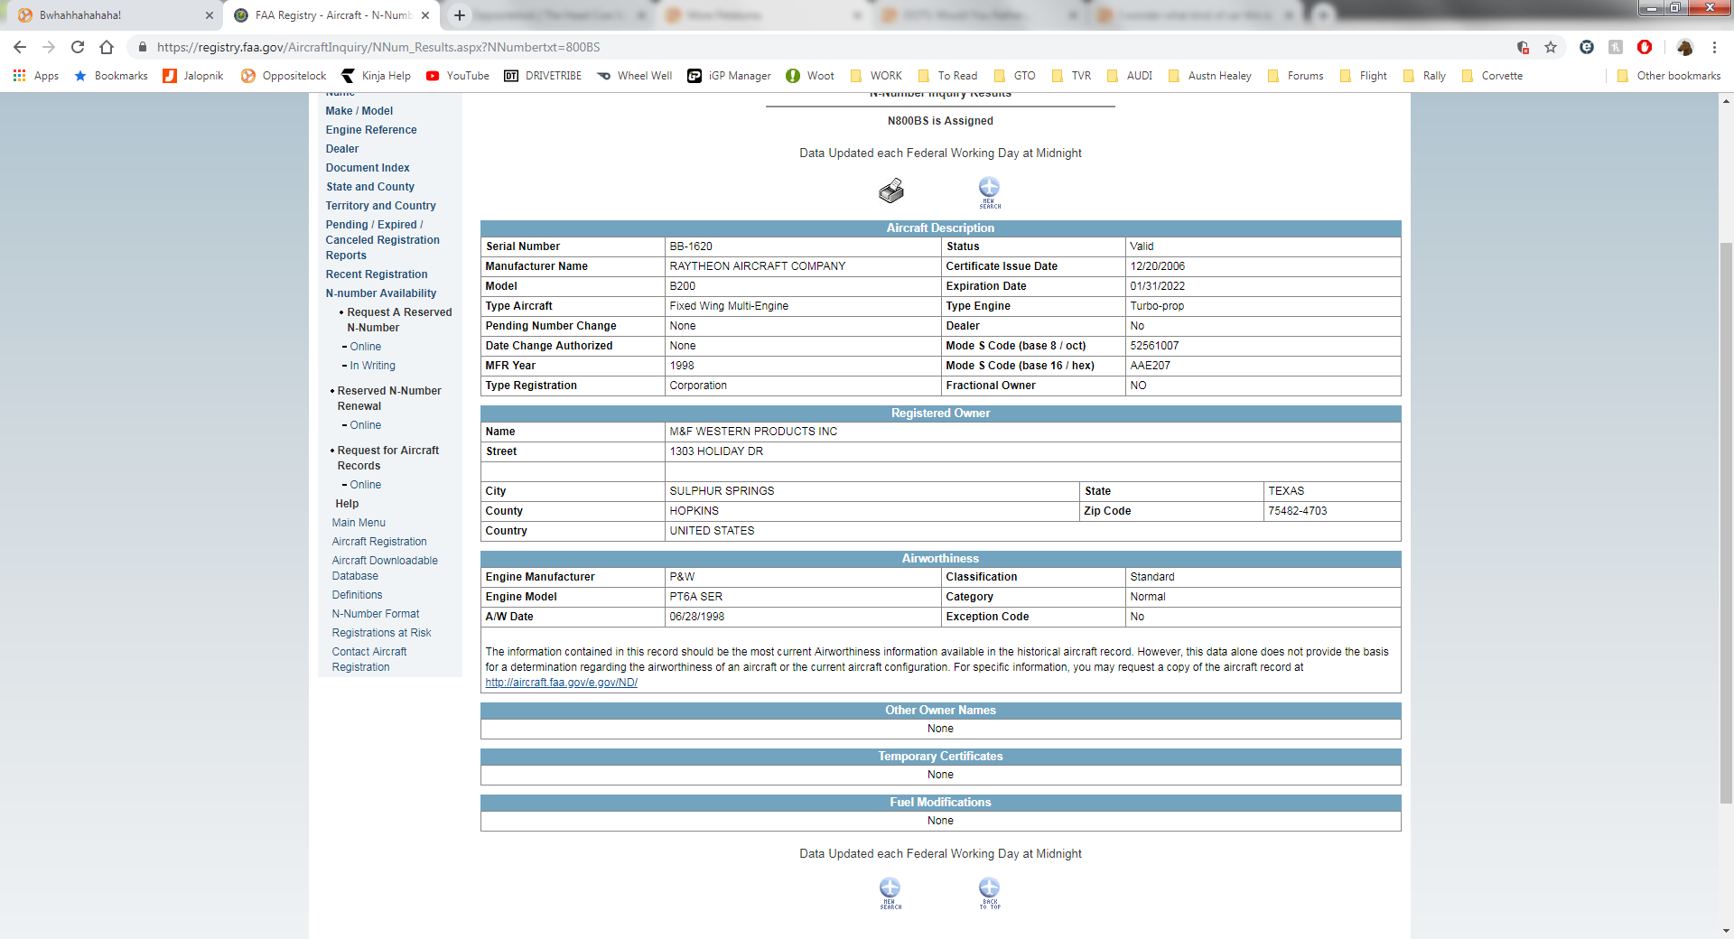The height and width of the screenshot is (939, 1734).
Task: Click scrollbar up arrow
Action: (1726, 100)
